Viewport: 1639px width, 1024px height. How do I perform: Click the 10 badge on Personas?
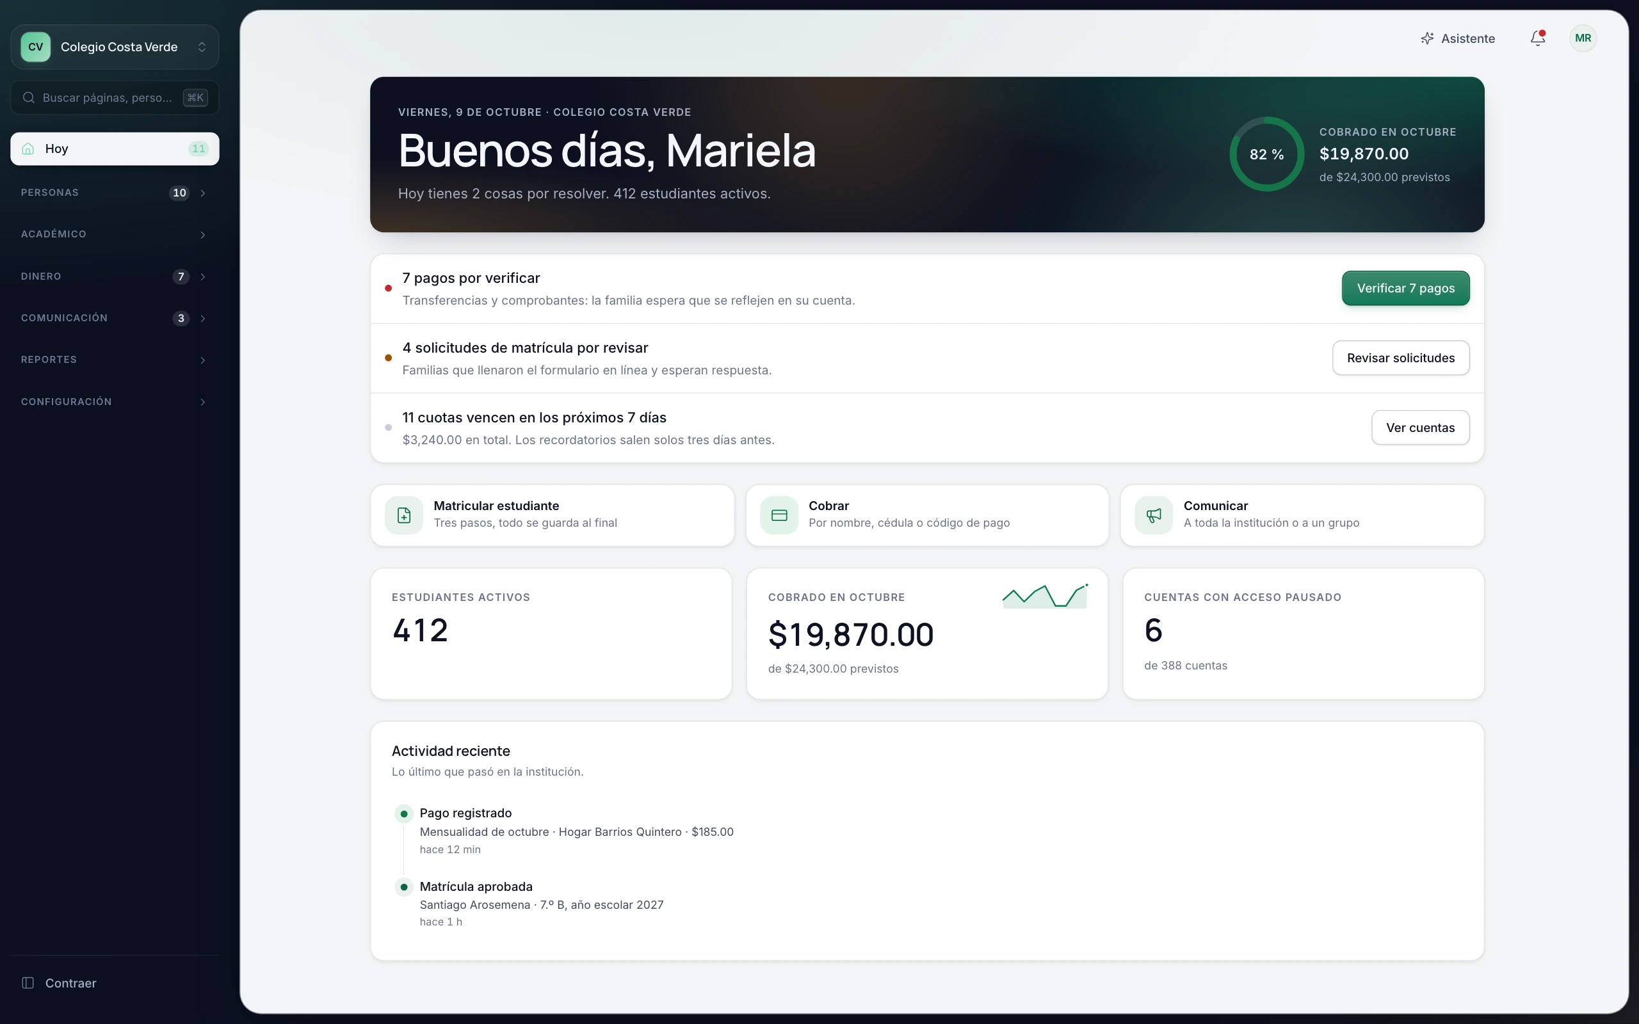coord(179,193)
